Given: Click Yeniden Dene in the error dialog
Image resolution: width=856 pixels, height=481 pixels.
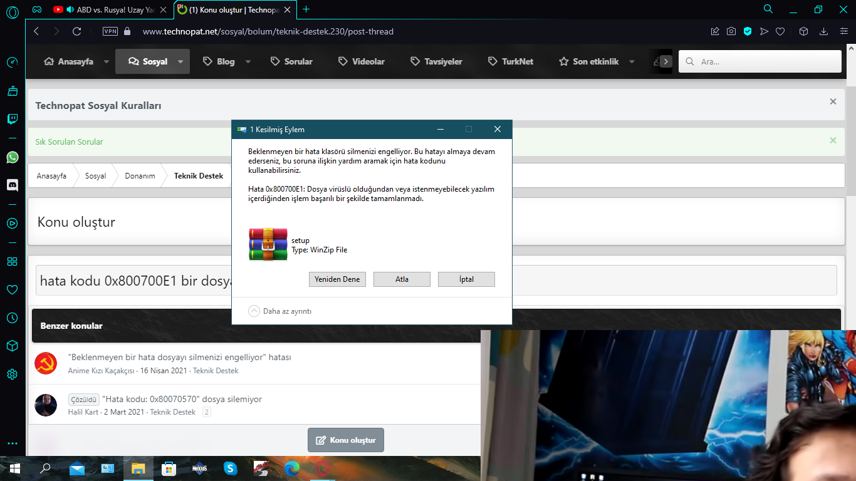Looking at the screenshot, I should [x=337, y=279].
